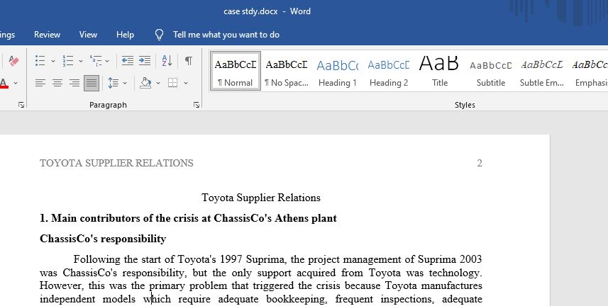608x306 pixels.
Task: Click the header text TOYOTA SUPPLIER RELATIONS
Action: click(116, 163)
